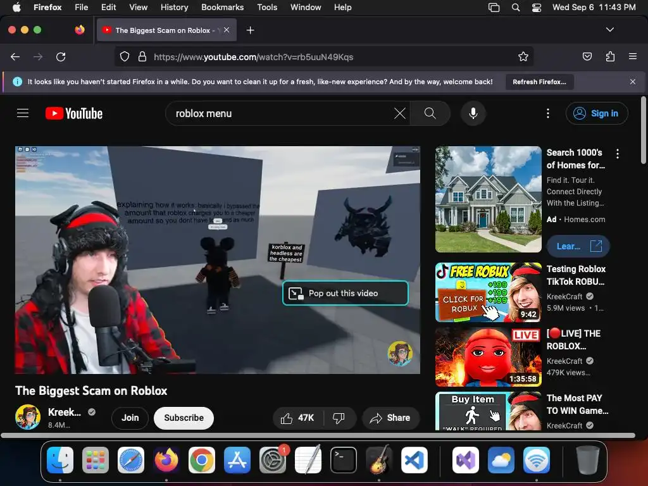Open Visual Studio Code from Dock

(x=414, y=459)
